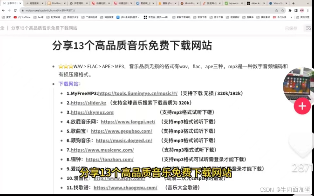This screenshot has height=196, width=314.
Task: Open the mubu outline search icon at top right
Action: pos(308,28)
